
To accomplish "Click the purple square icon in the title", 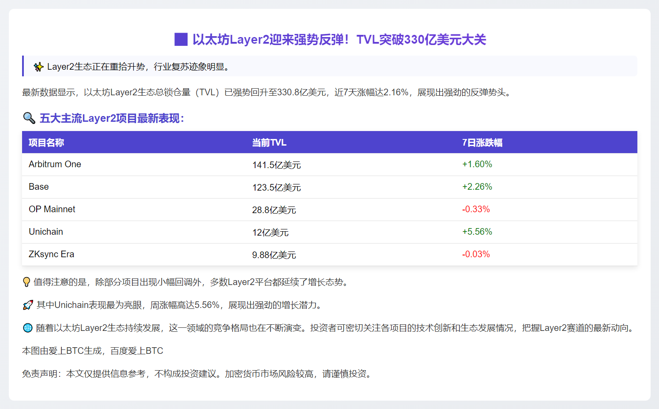I will coord(181,39).
